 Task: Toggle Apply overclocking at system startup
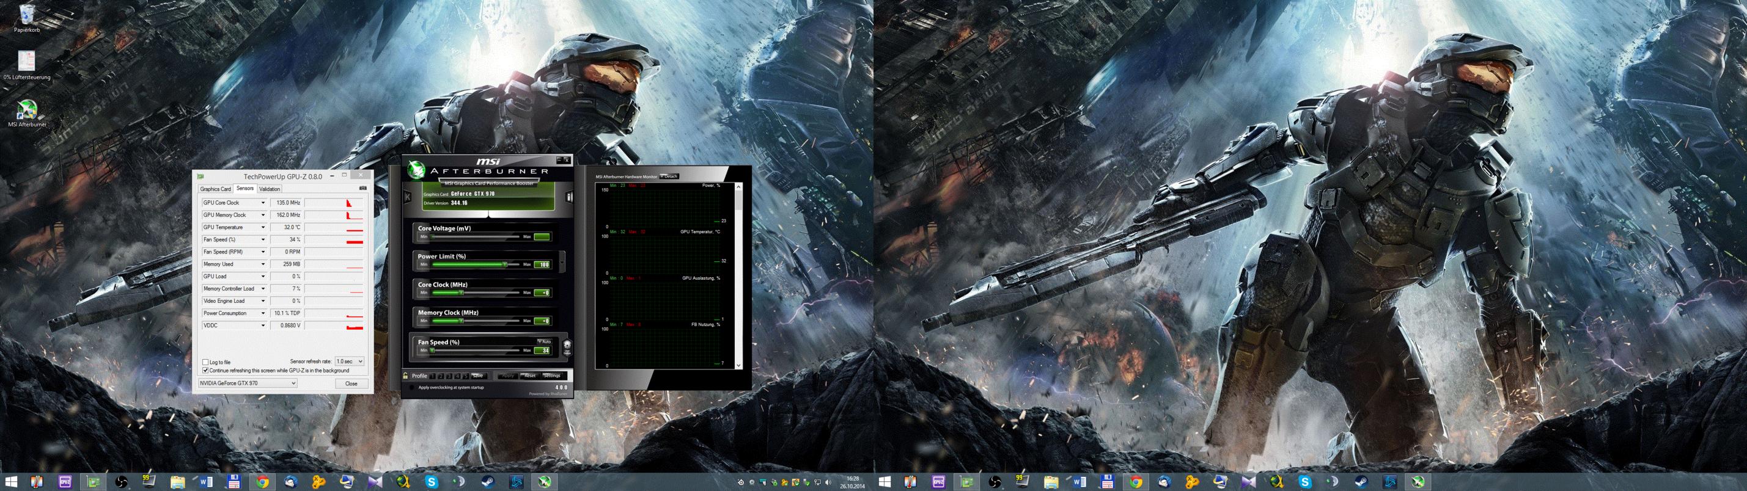pos(413,387)
